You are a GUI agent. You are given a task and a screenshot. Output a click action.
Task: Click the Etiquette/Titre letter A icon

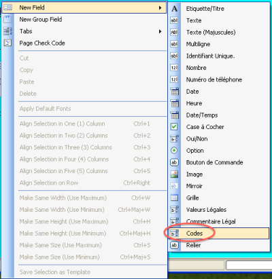point(174,9)
